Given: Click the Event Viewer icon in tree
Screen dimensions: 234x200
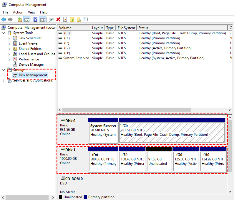Looking at the screenshot, I should point(15,43).
